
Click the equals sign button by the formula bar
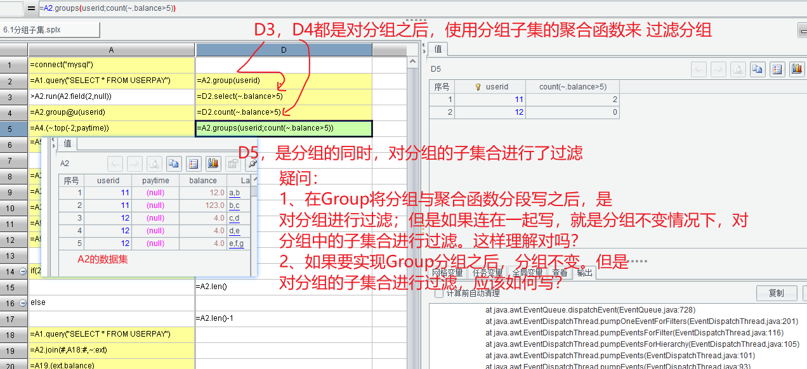31,8
